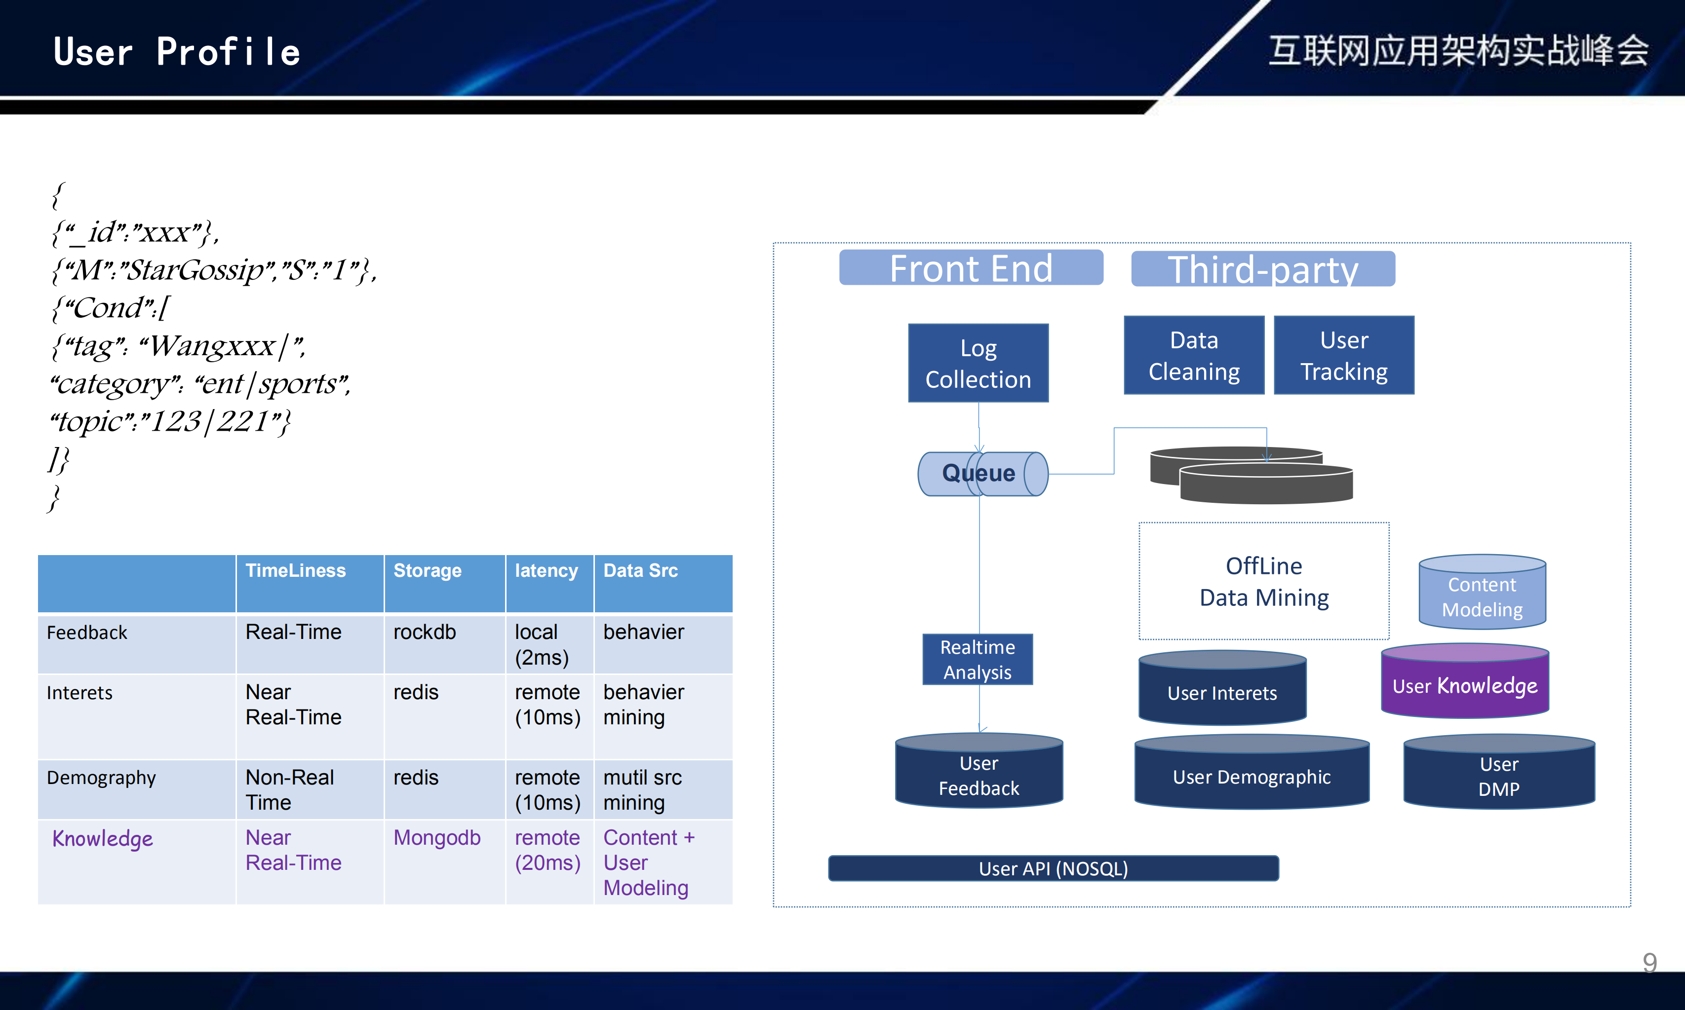Viewport: 1685px width, 1010px height.
Task: Select the Third-party header label
Action: coord(1262,269)
